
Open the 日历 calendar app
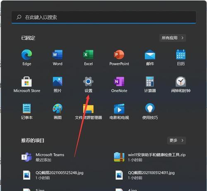(181, 57)
